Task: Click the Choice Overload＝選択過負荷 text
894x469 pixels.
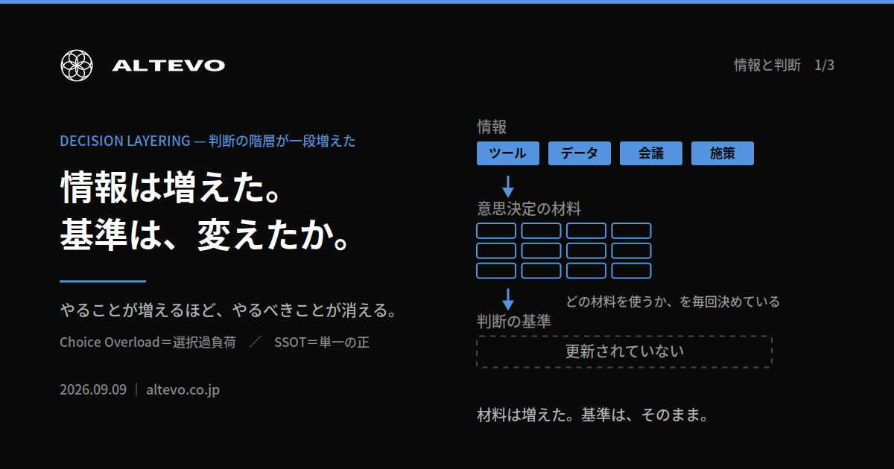Action: tap(148, 342)
